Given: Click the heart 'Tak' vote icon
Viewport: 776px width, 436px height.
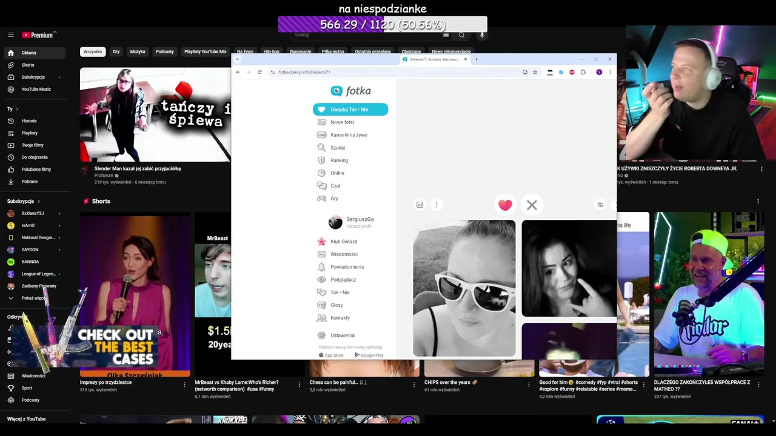Looking at the screenshot, I should tap(505, 205).
